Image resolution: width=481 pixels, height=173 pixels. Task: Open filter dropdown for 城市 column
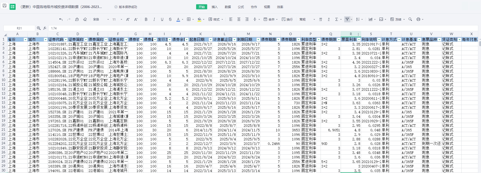[x=46, y=40]
